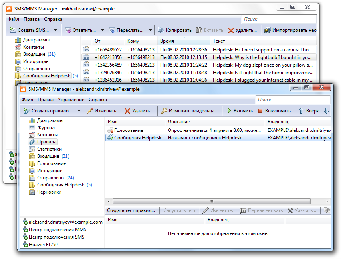Click the Центр подключения MMS status item
Image resolution: width=341 pixels, height=259 pixels.
point(57,230)
